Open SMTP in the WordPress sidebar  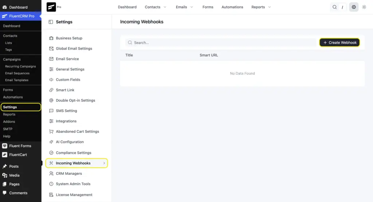tap(8, 129)
